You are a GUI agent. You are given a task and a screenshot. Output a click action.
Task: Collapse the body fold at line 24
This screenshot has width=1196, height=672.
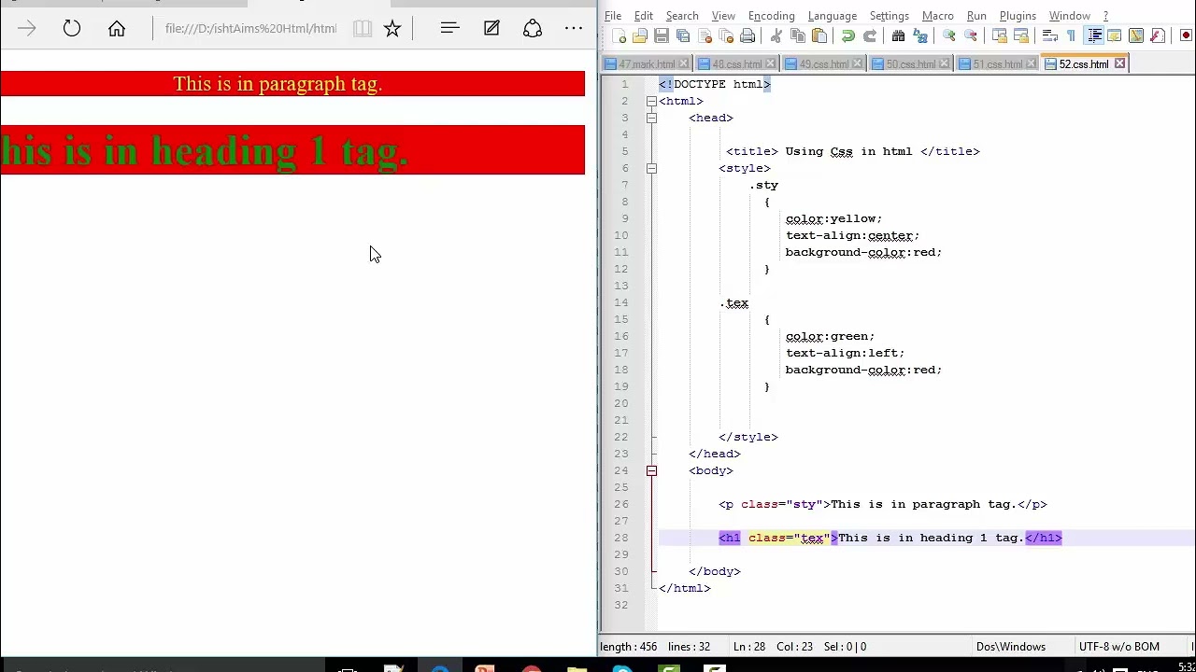[651, 470]
